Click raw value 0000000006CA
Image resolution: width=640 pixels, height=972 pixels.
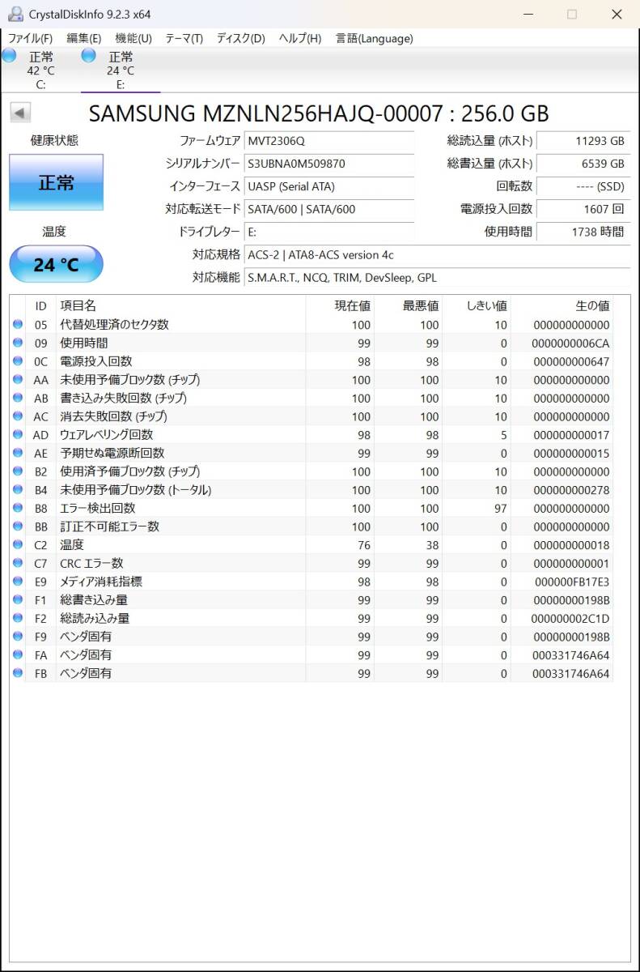tap(571, 343)
